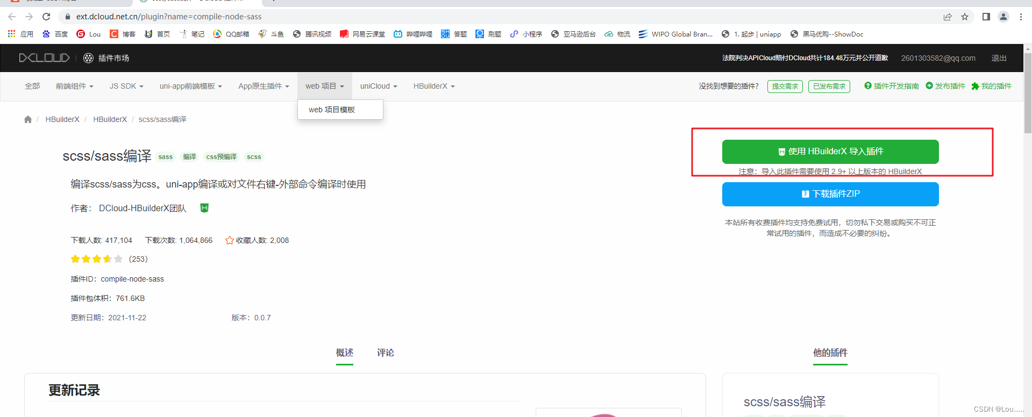
Task: Open the 起步 | uniapp bookmark
Action: pos(751,34)
